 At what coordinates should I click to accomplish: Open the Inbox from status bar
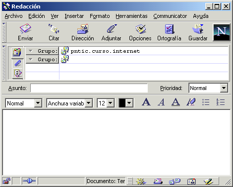tap(158, 181)
